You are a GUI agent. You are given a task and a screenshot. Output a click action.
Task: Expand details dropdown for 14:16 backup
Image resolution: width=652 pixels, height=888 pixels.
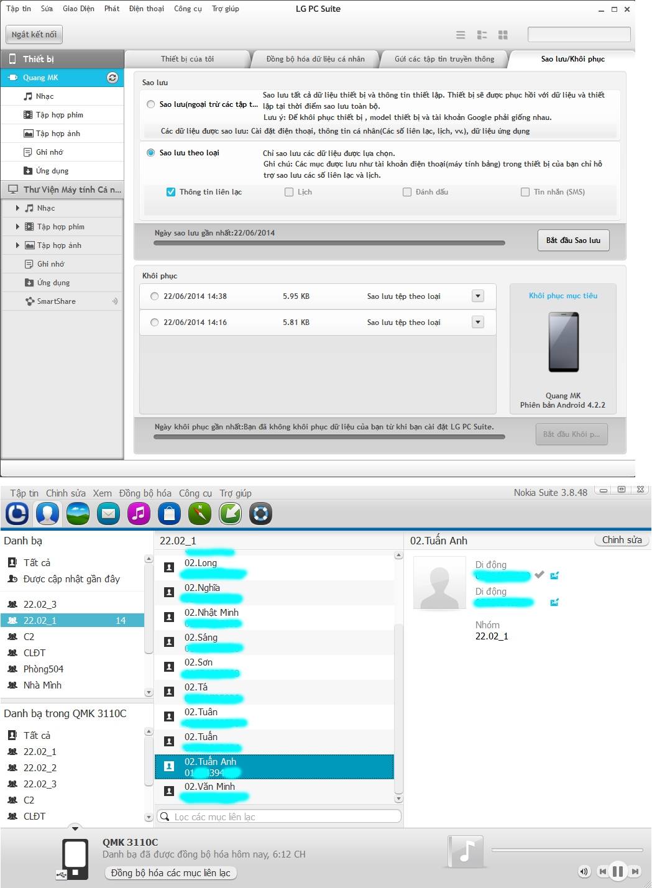(x=478, y=323)
